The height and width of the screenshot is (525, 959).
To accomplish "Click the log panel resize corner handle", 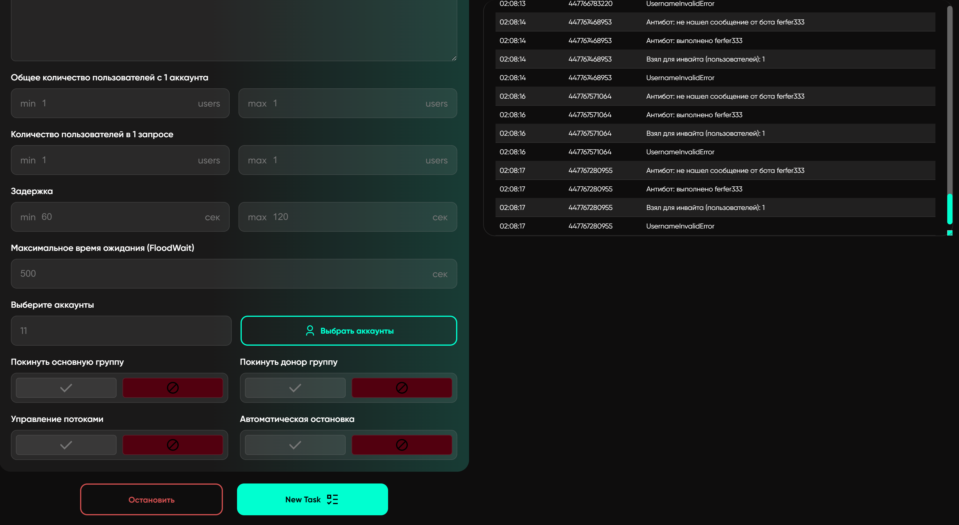I will pyautogui.click(x=949, y=233).
